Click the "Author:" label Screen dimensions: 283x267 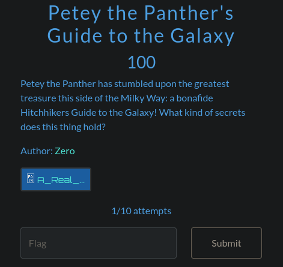pos(37,151)
